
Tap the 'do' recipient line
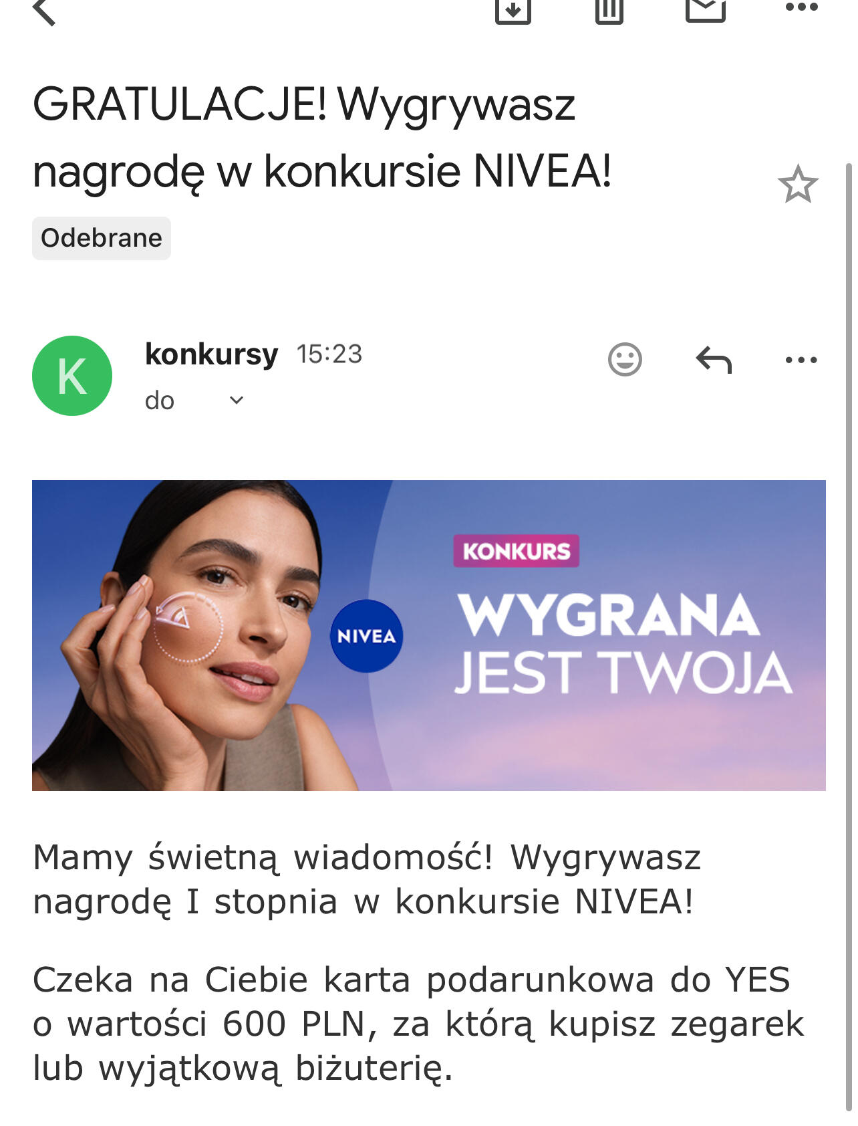pyautogui.click(x=160, y=401)
